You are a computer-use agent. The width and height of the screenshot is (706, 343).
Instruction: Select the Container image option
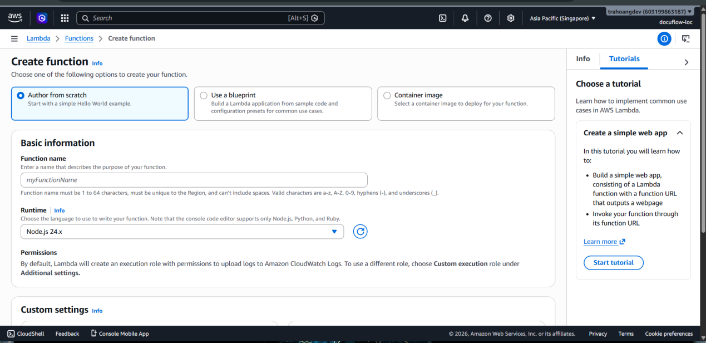tap(466, 104)
